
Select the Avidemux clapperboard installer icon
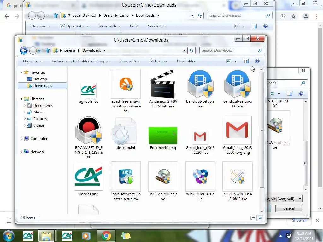(x=163, y=84)
